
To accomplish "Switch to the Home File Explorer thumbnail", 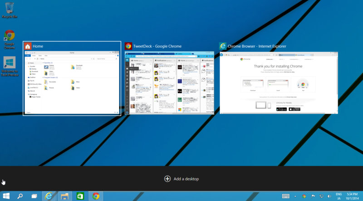I will 72,83.
